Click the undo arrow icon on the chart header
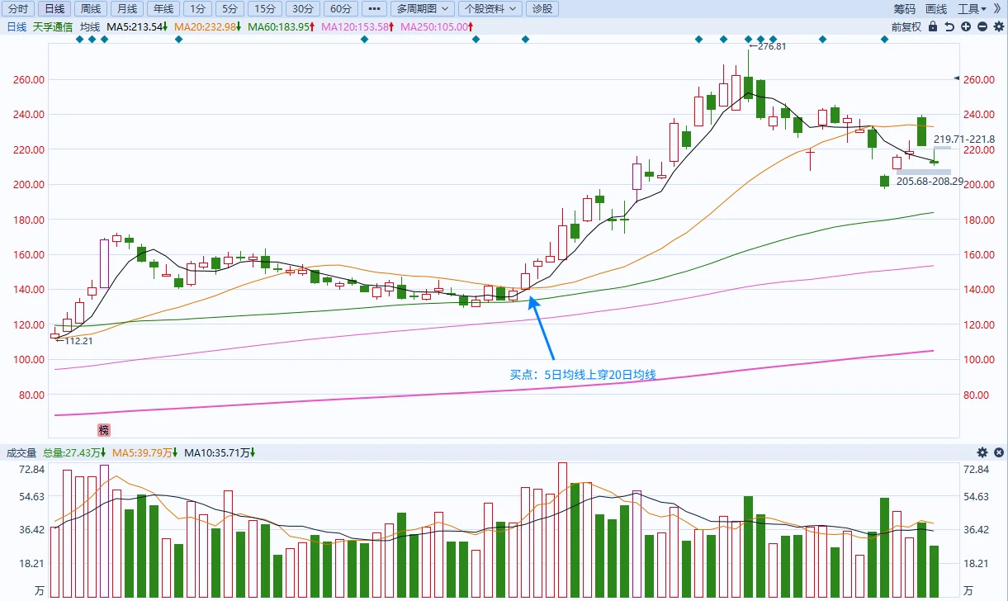 coord(949,26)
